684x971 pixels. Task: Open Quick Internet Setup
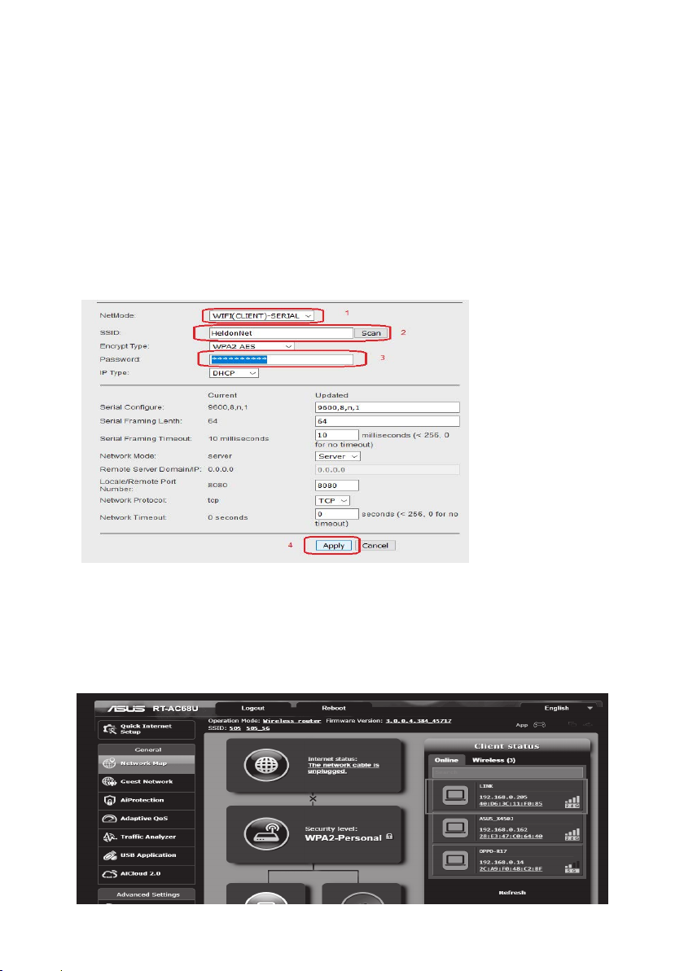pyautogui.click(x=146, y=729)
